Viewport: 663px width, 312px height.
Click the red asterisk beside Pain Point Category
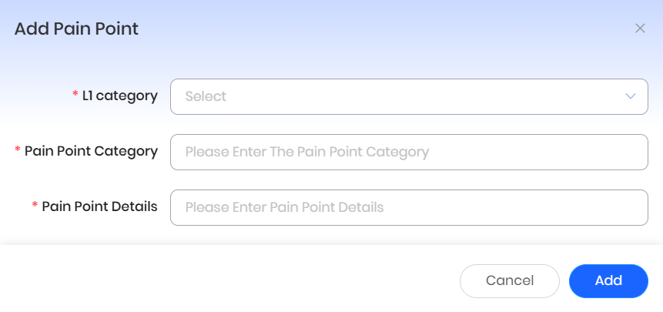18,150
